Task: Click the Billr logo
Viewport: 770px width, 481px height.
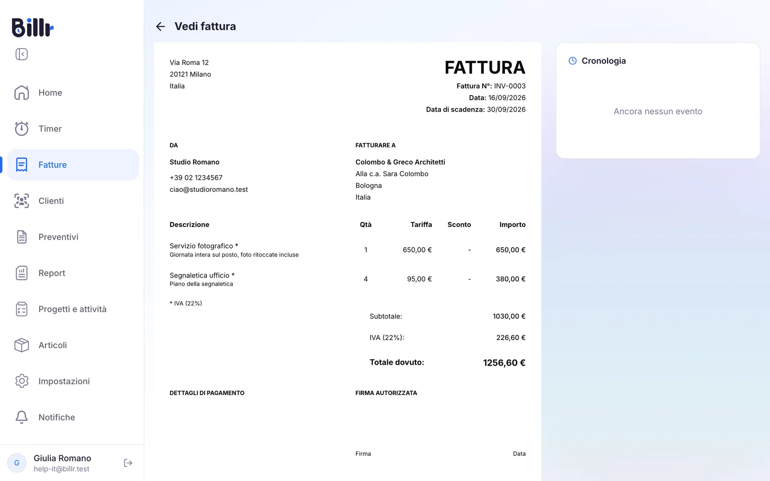Action: [32, 27]
